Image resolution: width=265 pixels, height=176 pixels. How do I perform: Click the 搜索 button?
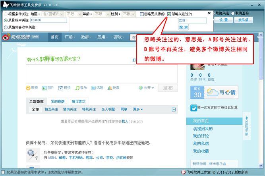pos(184,27)
